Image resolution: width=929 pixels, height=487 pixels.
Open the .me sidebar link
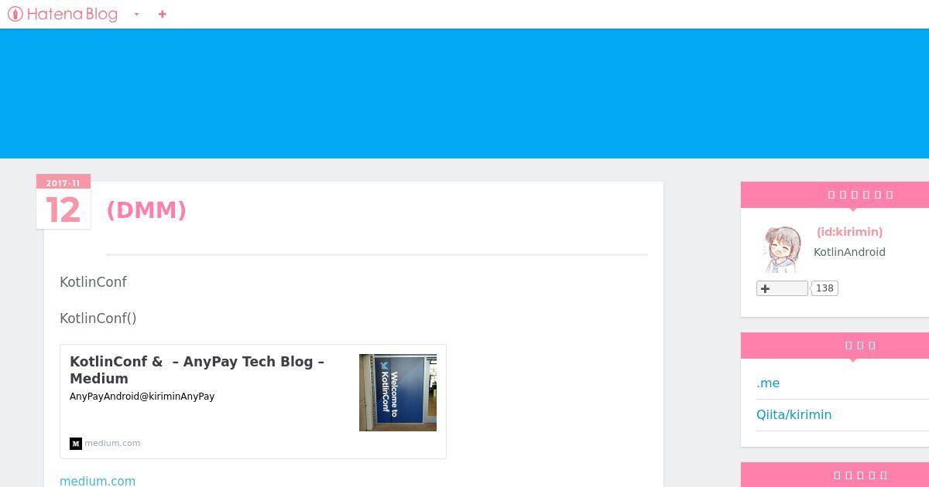(x=768, y=383)
